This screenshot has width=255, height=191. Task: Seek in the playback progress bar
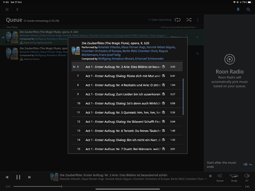coord(127,186)
